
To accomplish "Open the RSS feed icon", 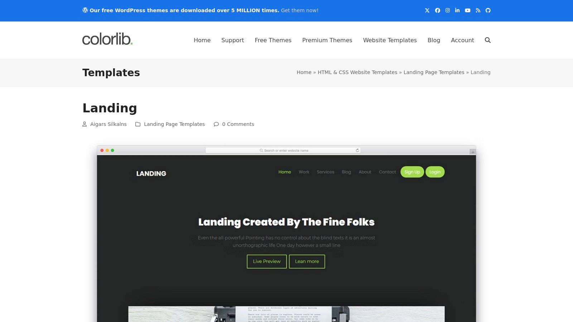I will tap(478, 10).
